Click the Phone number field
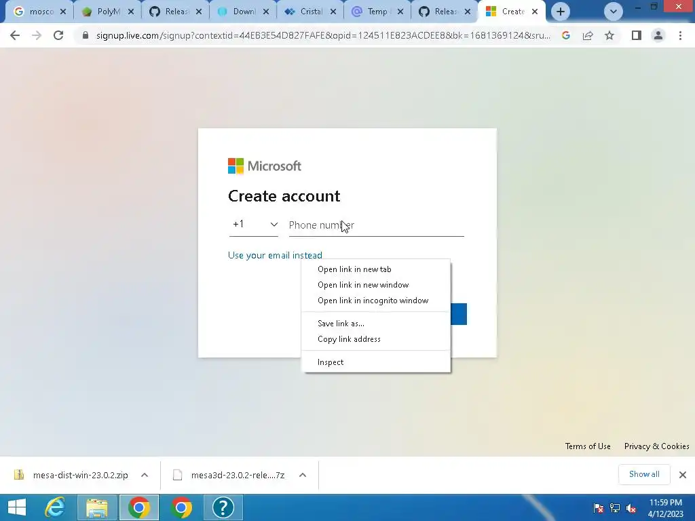The width and height of the screenshot is (695, 521). [376, 225]
